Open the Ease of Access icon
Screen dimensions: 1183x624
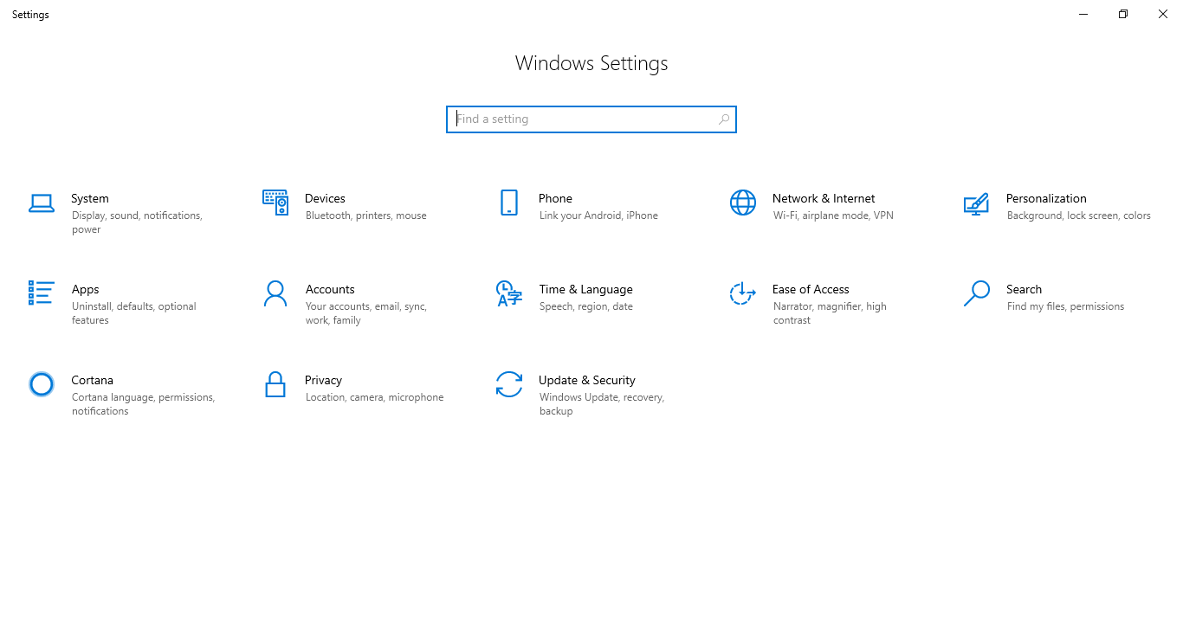(x=743, y=293)
